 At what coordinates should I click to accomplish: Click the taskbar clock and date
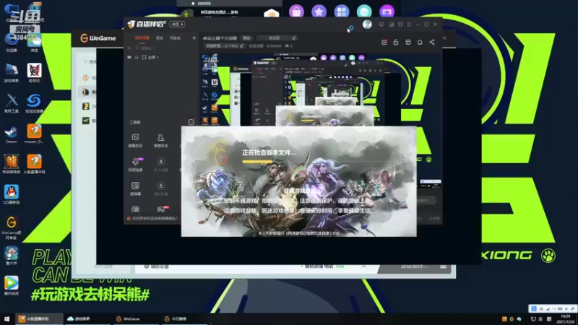pos(566,319)
